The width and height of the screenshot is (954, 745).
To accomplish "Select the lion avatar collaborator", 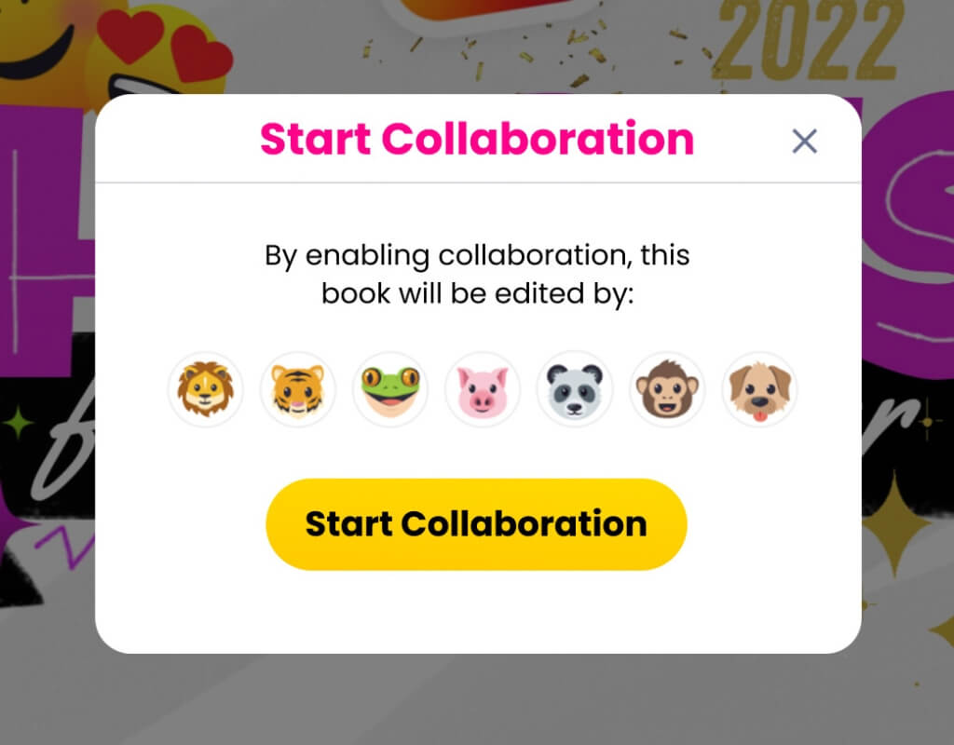I will (x=206, y=389).
